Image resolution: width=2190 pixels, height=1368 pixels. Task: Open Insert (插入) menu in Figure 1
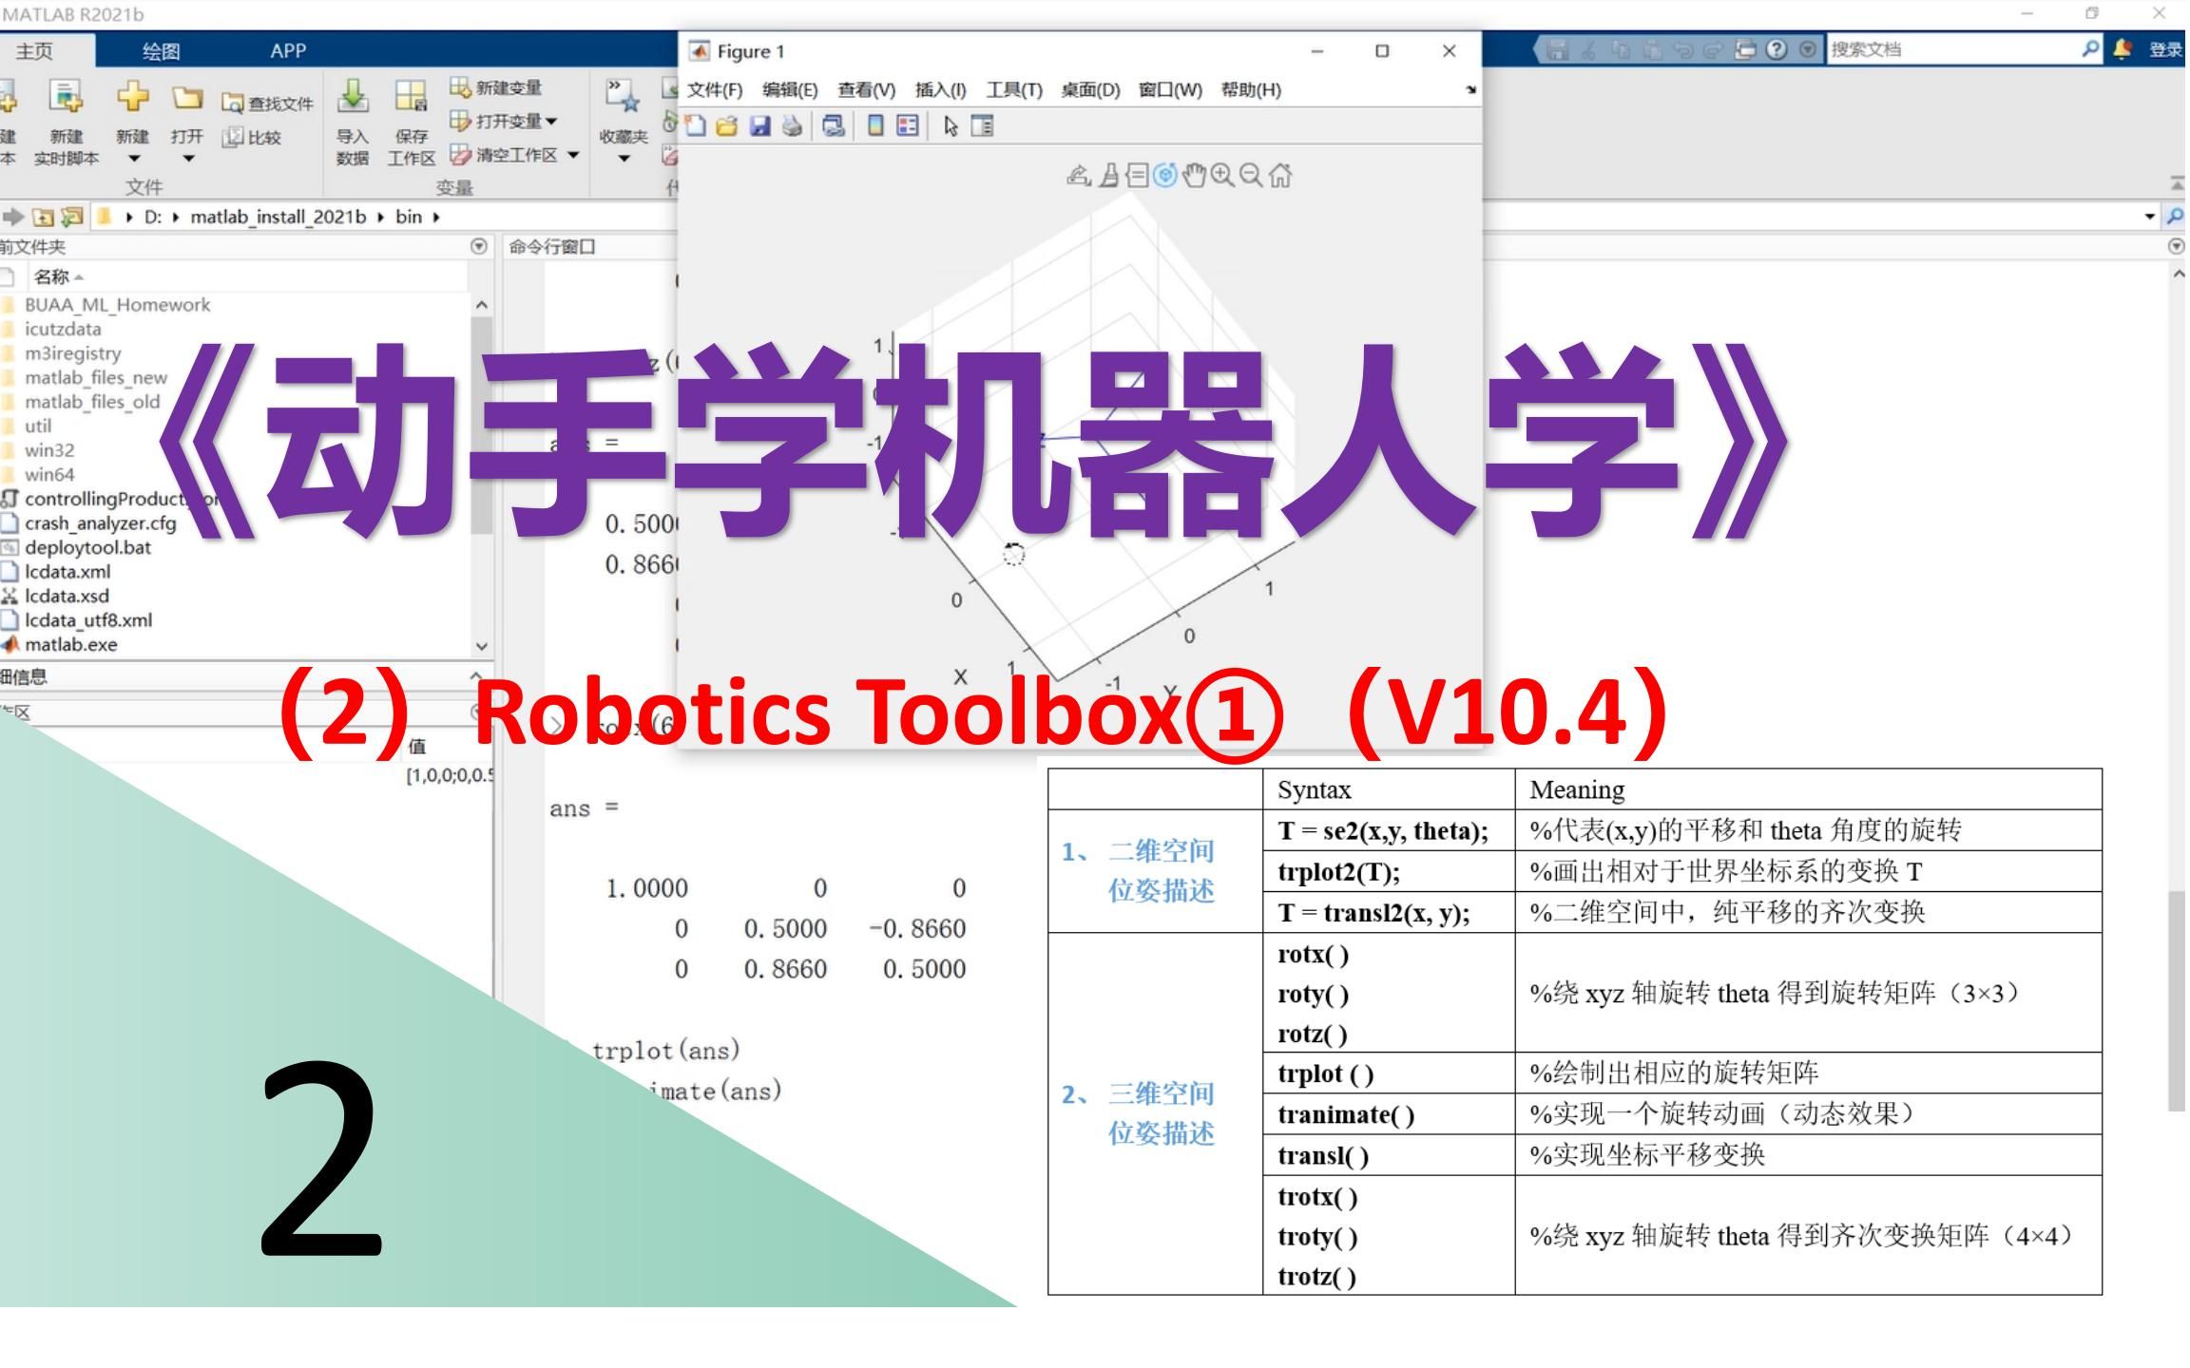tap(940, 89)
